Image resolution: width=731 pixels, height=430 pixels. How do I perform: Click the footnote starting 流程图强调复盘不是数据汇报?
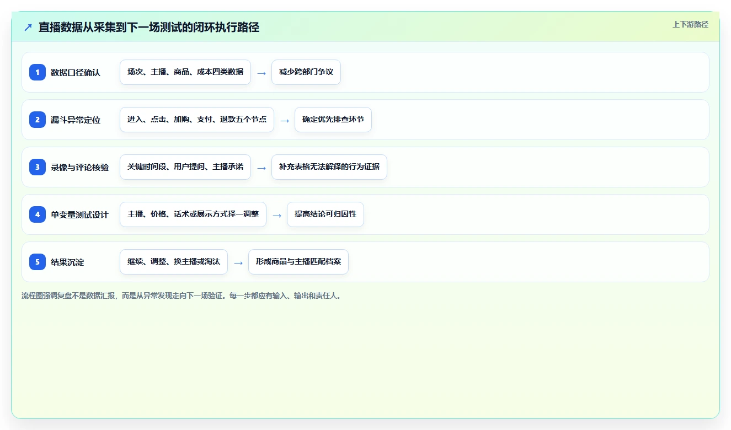pos(182,296)
